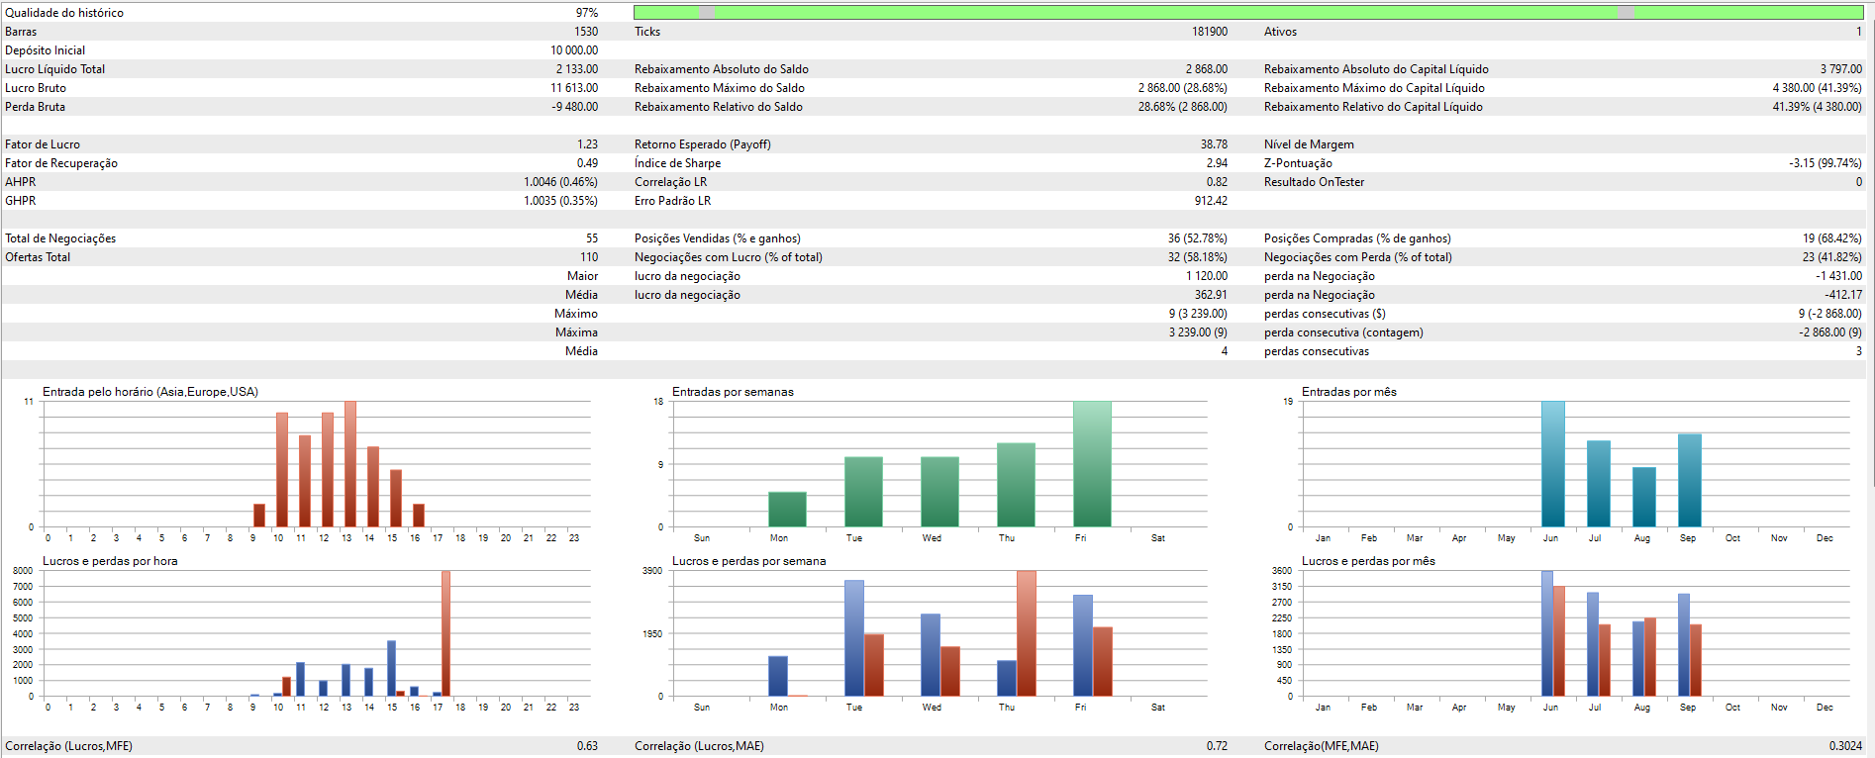Click the Jun bar in Entradas por mês
The width and height of the screenshot is (1875, 758).
pos(1553,464)
